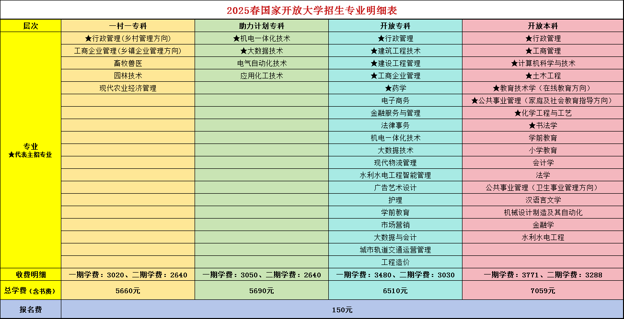624x319 pixels.
Task: Click ★行政管理 under 开放本科
Action: (x=543, y=38)
